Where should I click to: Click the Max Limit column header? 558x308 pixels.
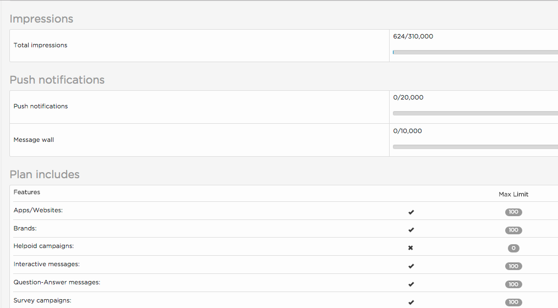(513, 194)
